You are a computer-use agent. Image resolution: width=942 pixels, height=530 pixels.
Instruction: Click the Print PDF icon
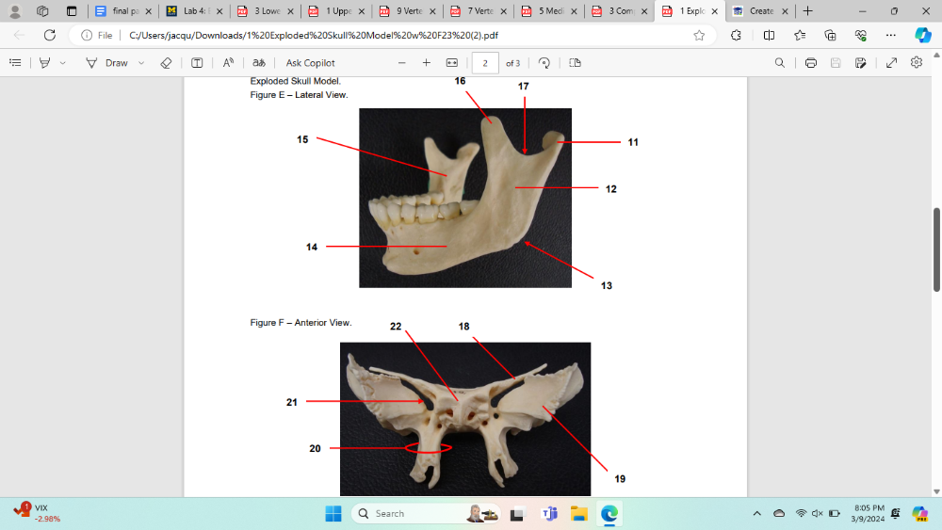(810, 63)
